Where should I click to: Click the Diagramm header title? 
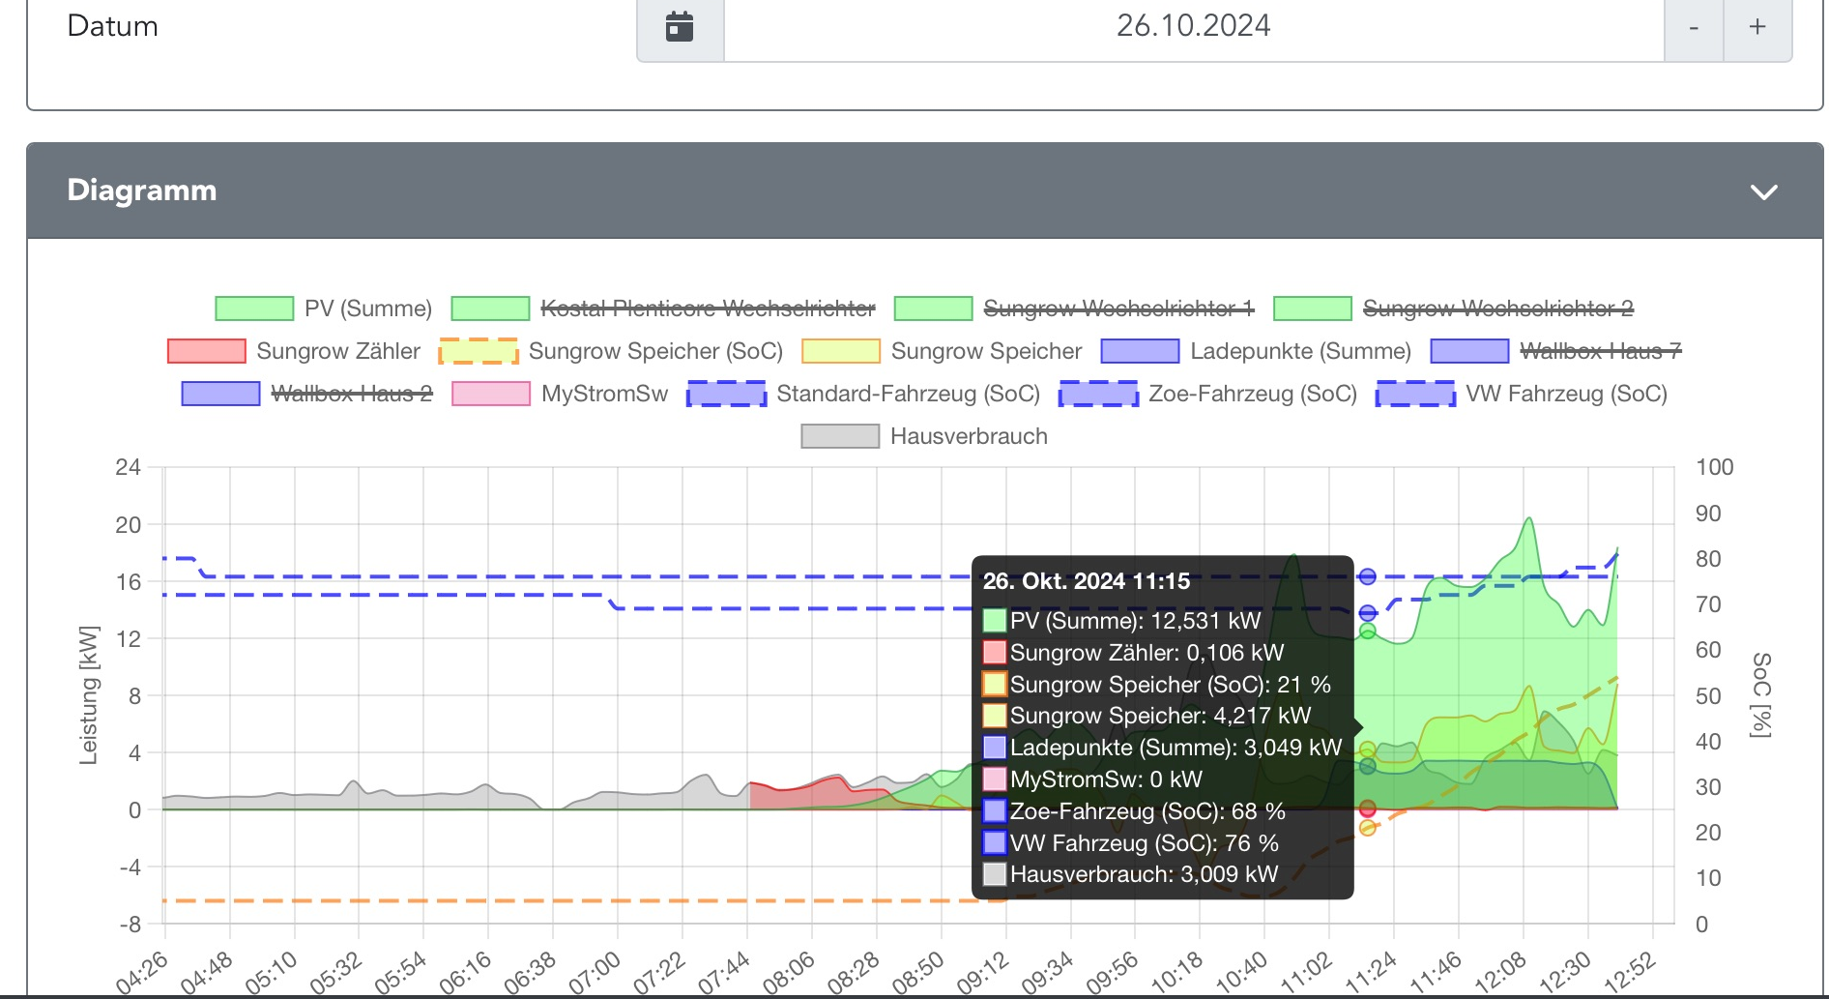pyautogui.click(x=142, y=191)
